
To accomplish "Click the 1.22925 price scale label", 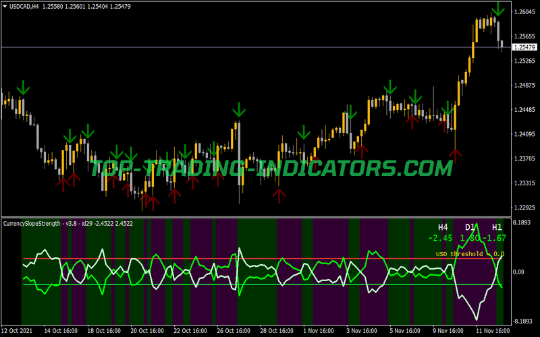I will [524, 208].
